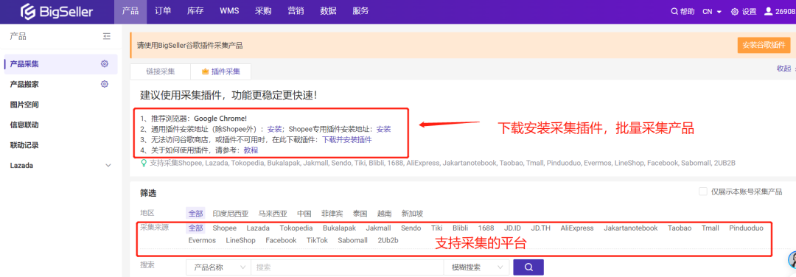Filter source by Tokopedia

(296, 228)
